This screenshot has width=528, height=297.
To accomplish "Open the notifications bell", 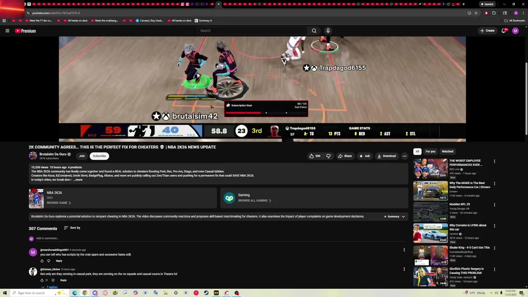I will click(x=504, y=31).
